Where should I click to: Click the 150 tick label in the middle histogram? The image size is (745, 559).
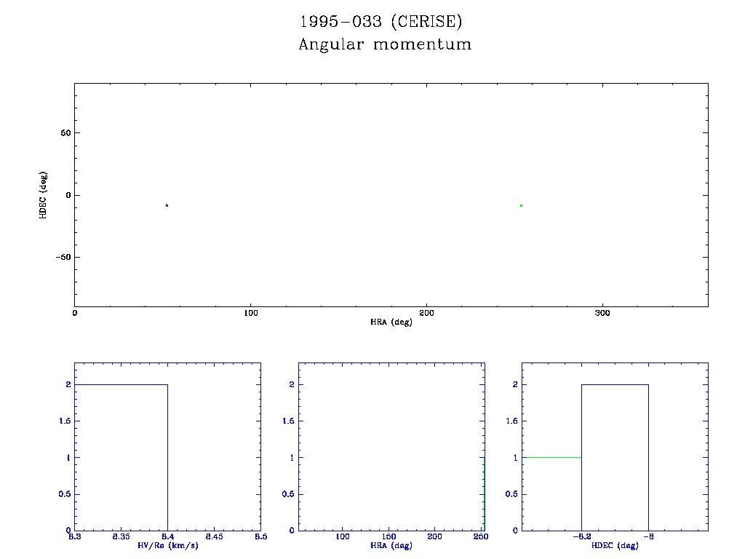pyautogui.click(x=389, y=536)
